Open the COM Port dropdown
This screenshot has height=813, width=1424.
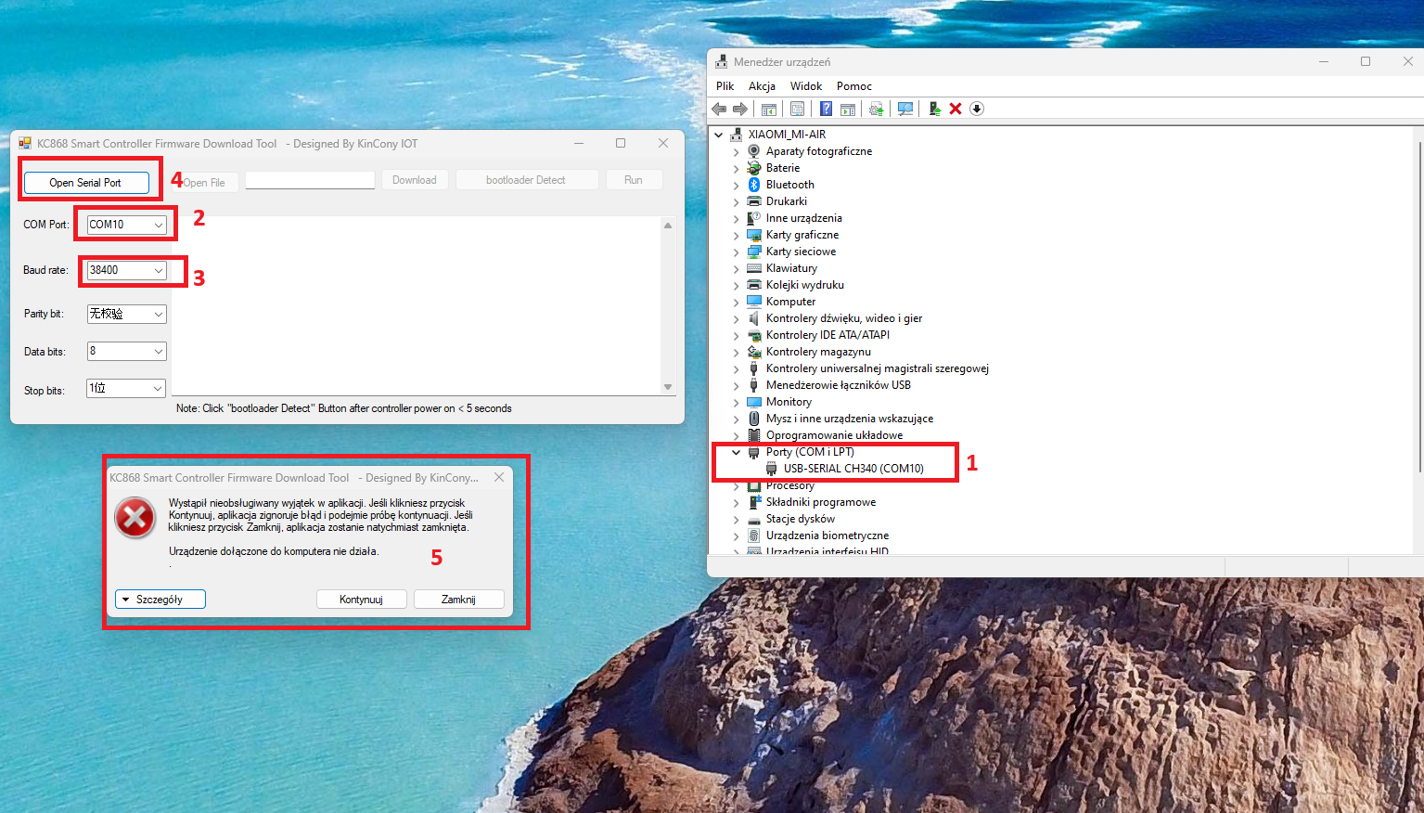click(x=159, y=225)
